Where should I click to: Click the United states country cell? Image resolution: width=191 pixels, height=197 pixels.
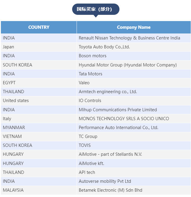(x=16, y=101)
